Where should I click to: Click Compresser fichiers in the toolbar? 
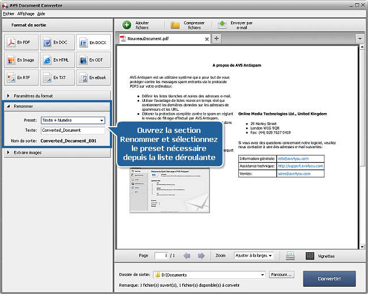coord(176,25)
